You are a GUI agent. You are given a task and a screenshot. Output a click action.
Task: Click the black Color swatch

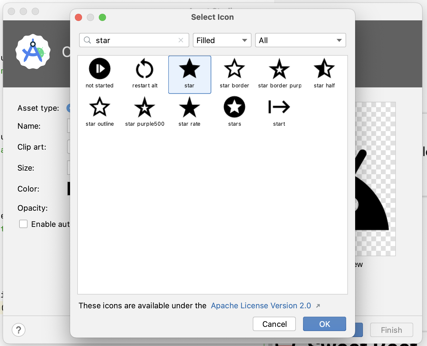[x=69, y=189]
